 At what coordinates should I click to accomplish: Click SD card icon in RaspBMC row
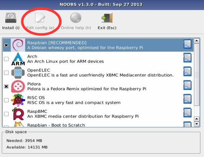click(x=187, y=112)
